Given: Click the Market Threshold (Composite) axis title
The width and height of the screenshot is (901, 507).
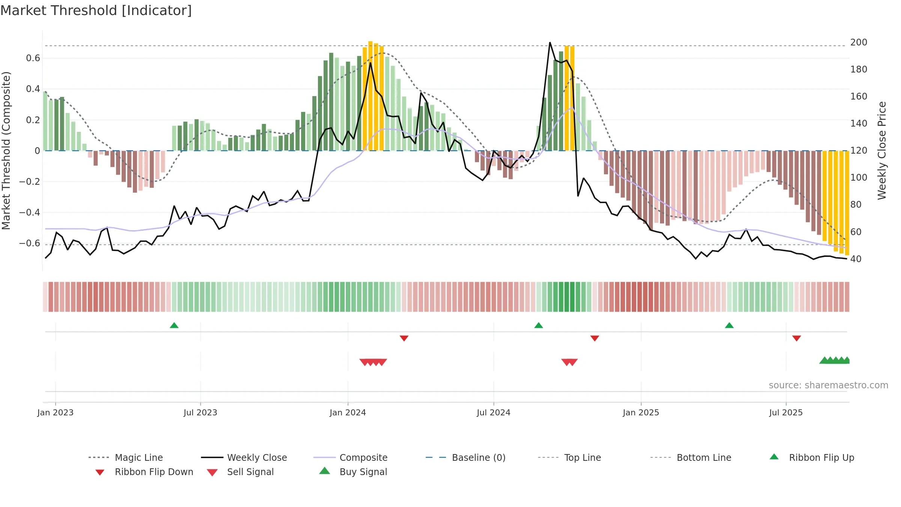Looking at the screenshot, I should tap(6, 150).
